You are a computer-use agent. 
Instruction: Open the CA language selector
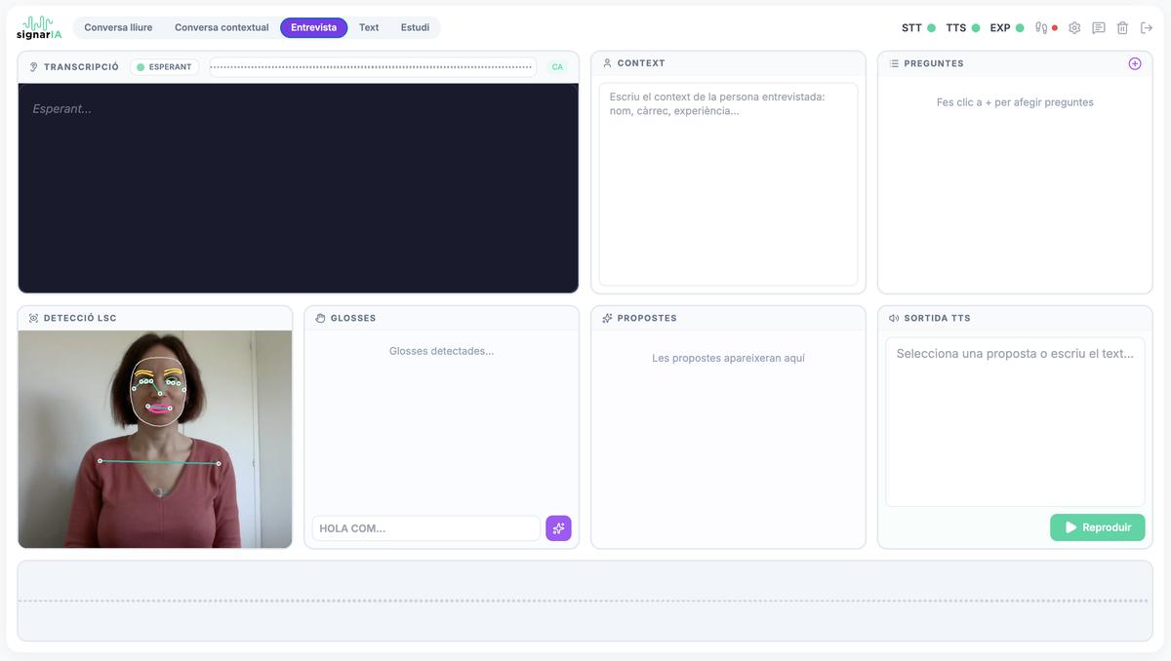click(x=557, y=67)
